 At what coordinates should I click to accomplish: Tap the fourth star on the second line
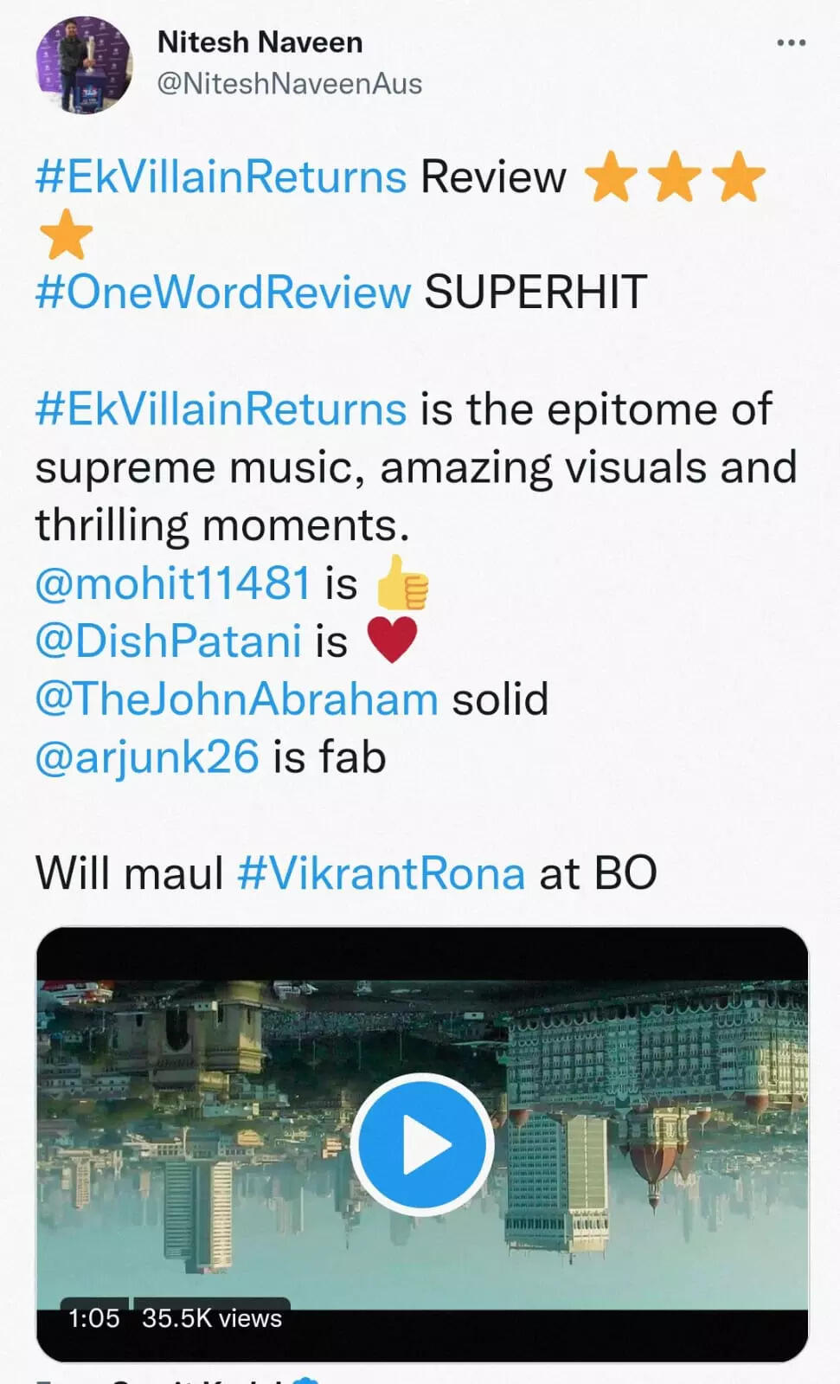point(66,235)
